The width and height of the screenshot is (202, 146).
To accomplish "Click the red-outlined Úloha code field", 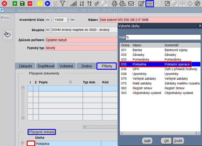I will click(31, 143).
